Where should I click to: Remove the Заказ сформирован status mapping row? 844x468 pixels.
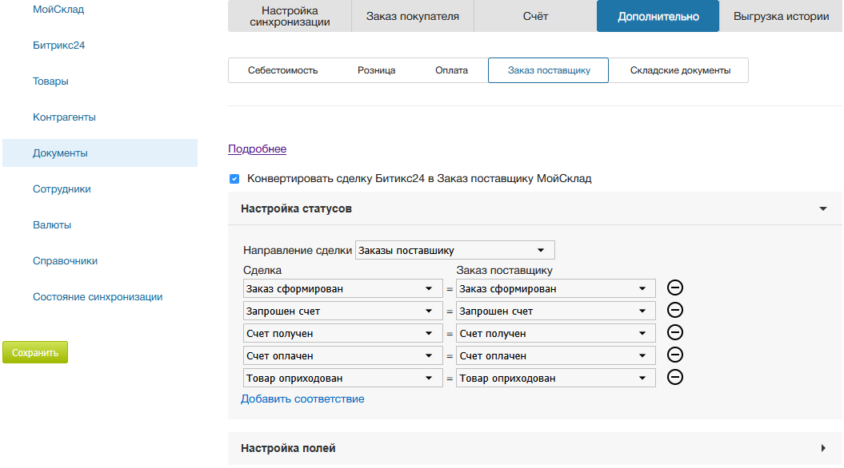[674, 288]
